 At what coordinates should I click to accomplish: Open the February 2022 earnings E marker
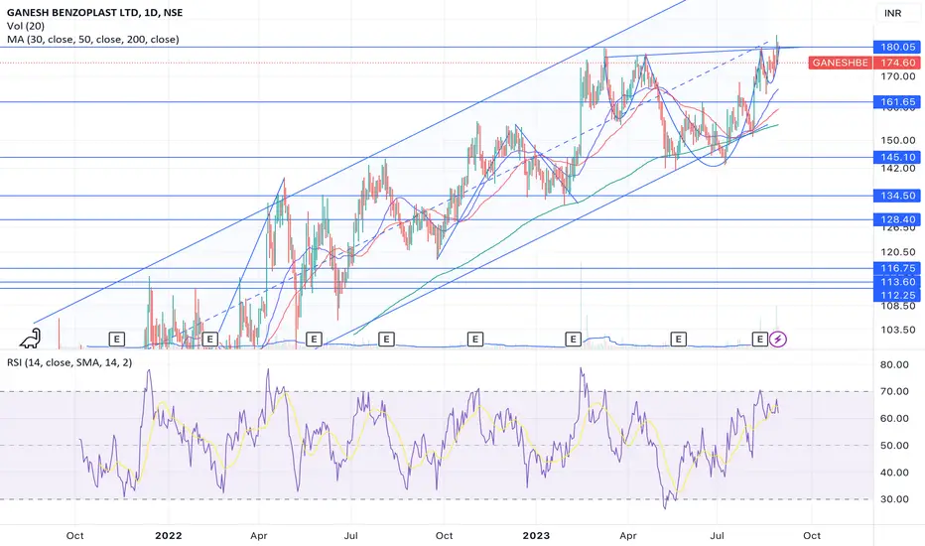209,339
